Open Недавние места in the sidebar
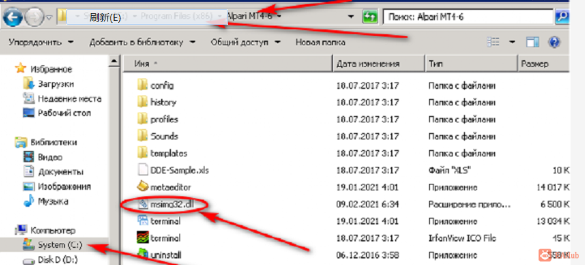Viewport: 585px width, 265px height. [x=69, y=99]
